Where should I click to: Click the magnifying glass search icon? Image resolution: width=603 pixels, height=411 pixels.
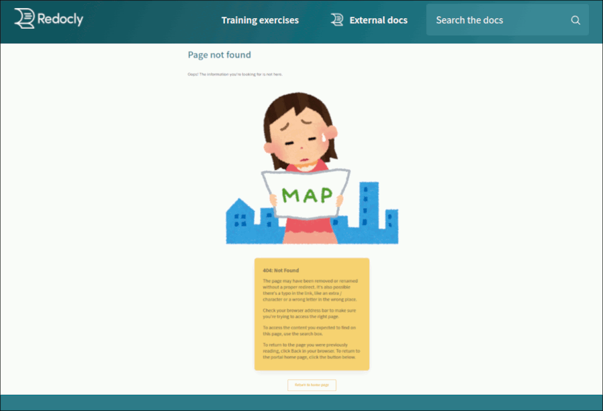[x=576, y=20]
